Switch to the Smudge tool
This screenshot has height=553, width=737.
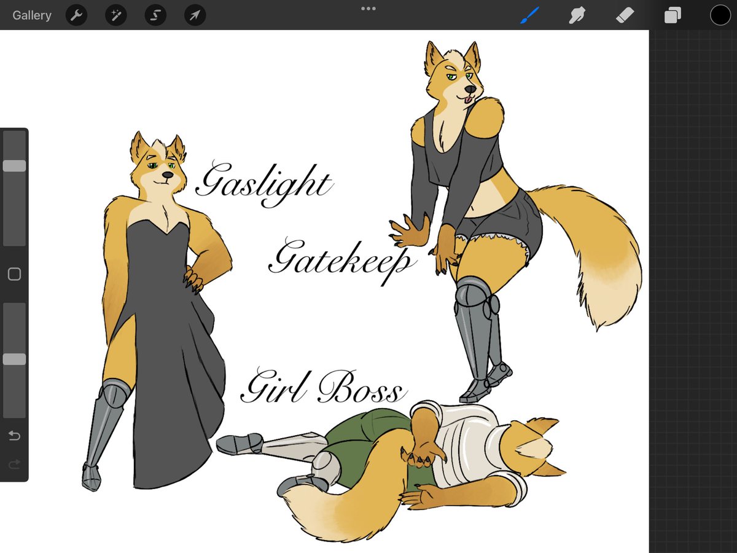(577, 15)
